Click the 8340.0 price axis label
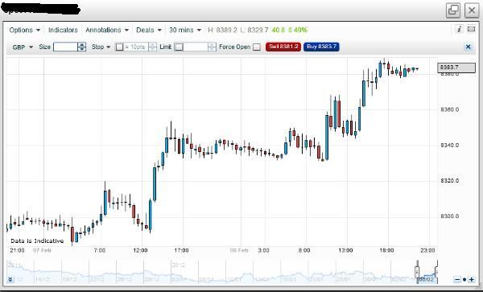This screenshot has width=483, height=292. (450, 145)
